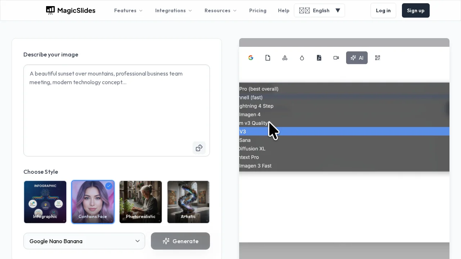Open the Pricing page
Viewport: 461px width, 259px height.
point(258,10)
